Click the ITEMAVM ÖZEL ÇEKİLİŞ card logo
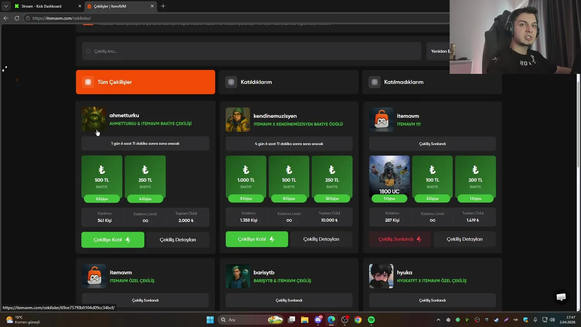Screen dimensions: 581x327 pyautogui.click(x=94, y=276)
